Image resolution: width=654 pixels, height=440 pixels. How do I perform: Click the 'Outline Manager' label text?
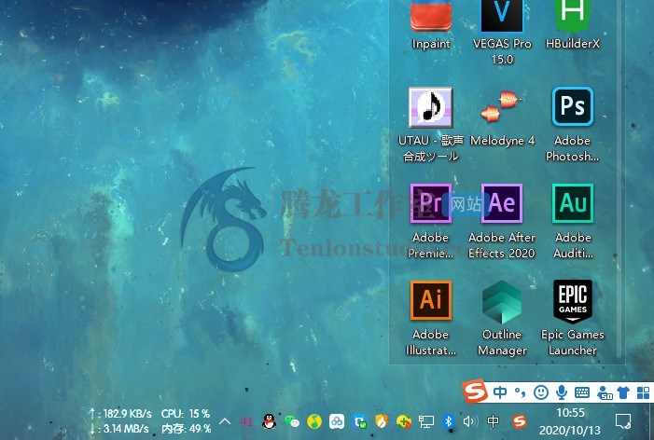[x=502, y=342]
